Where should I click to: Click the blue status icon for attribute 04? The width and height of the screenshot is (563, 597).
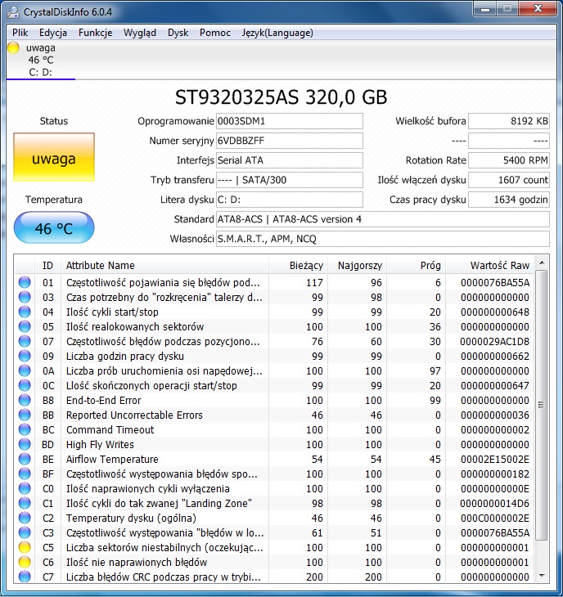coord(25,312)
